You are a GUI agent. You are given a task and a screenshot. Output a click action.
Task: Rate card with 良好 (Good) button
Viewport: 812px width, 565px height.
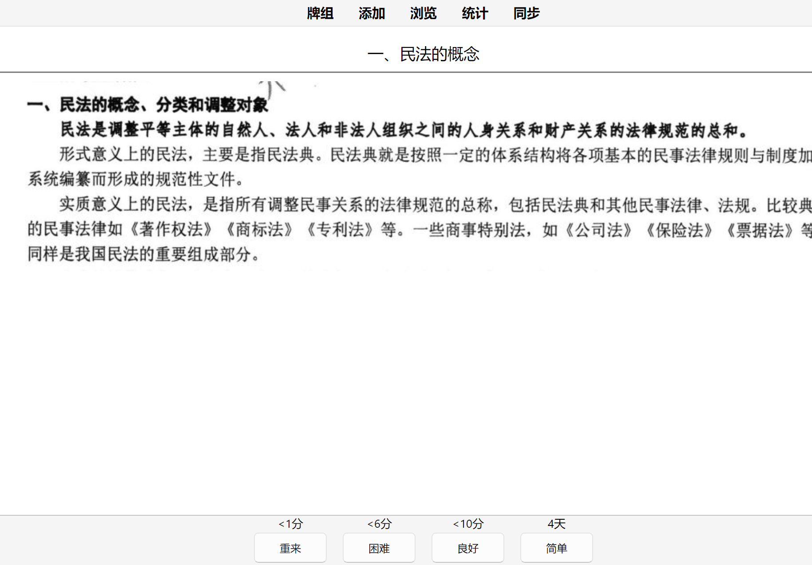[x=468, y=548]
